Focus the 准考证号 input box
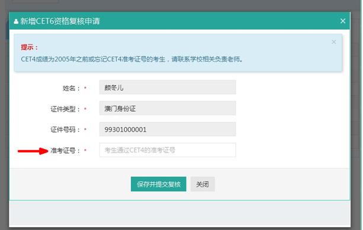Screen dimensions: 363x230 click(x=168, y=150)
